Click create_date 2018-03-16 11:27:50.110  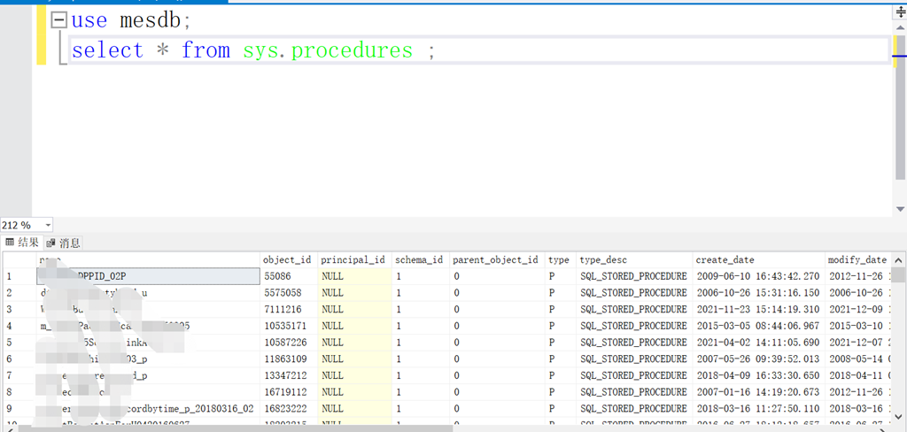coord(758,408)
